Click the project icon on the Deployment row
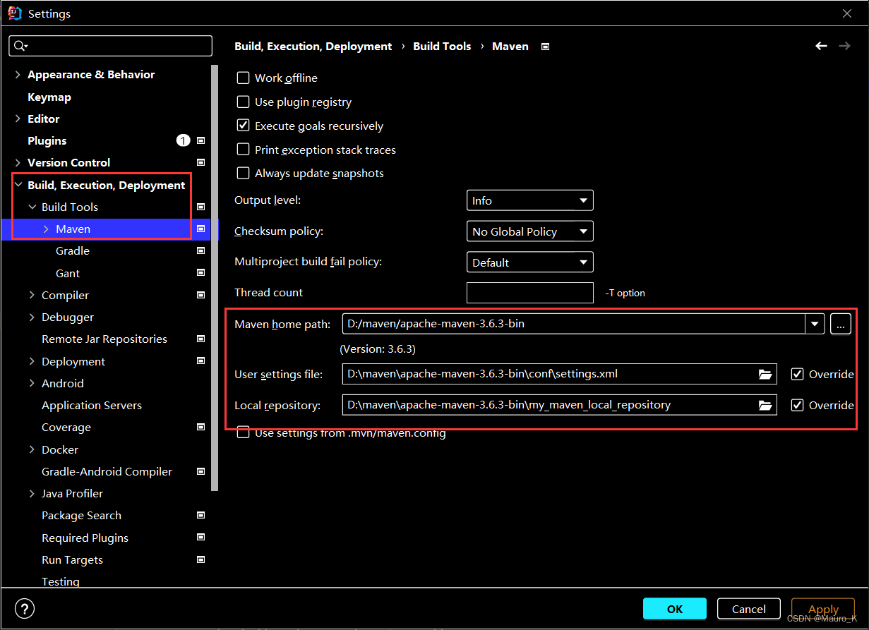This screenshot has height=630, width=869. [x=200, y=361]
